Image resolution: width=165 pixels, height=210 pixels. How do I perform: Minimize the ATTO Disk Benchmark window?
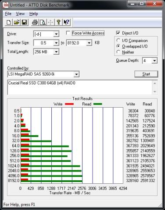coord(133,4)
